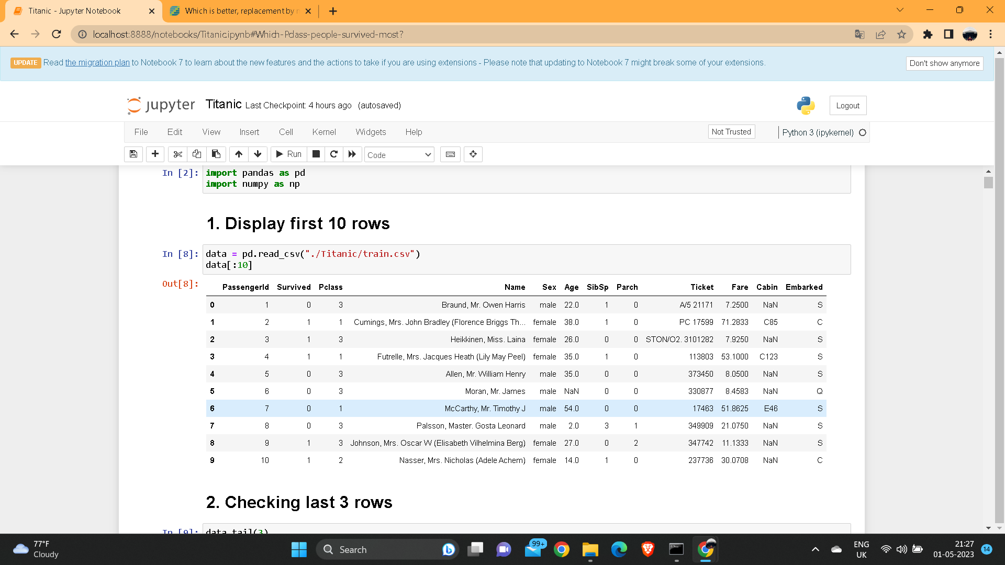Open the Kernel menu
1005x565 pixels.
325,132
